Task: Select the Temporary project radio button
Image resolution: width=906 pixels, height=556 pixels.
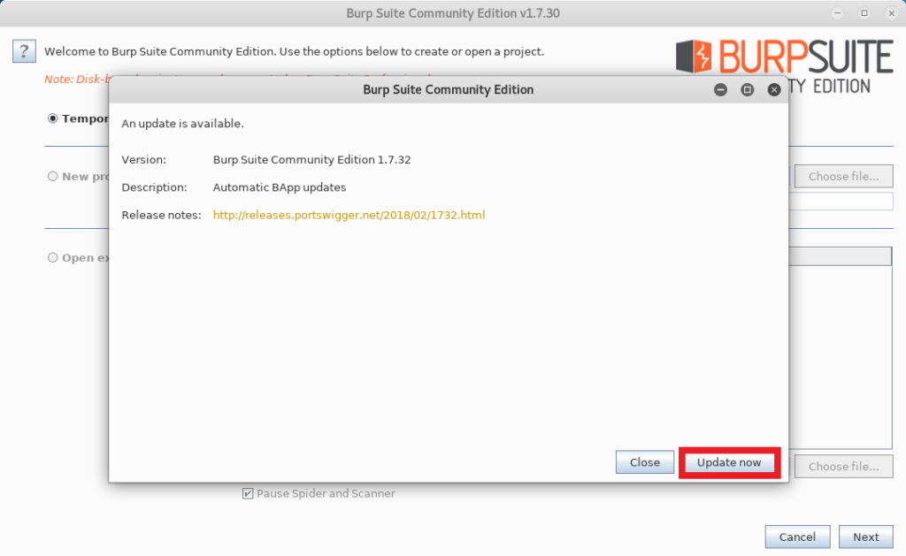Action: tap(52, 118)
